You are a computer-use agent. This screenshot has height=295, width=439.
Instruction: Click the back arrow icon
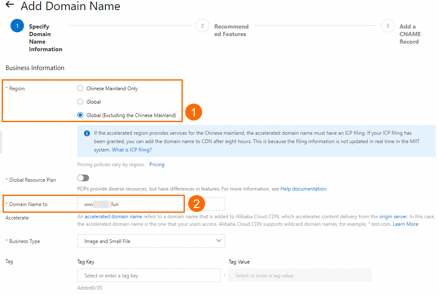pos(10,5)
